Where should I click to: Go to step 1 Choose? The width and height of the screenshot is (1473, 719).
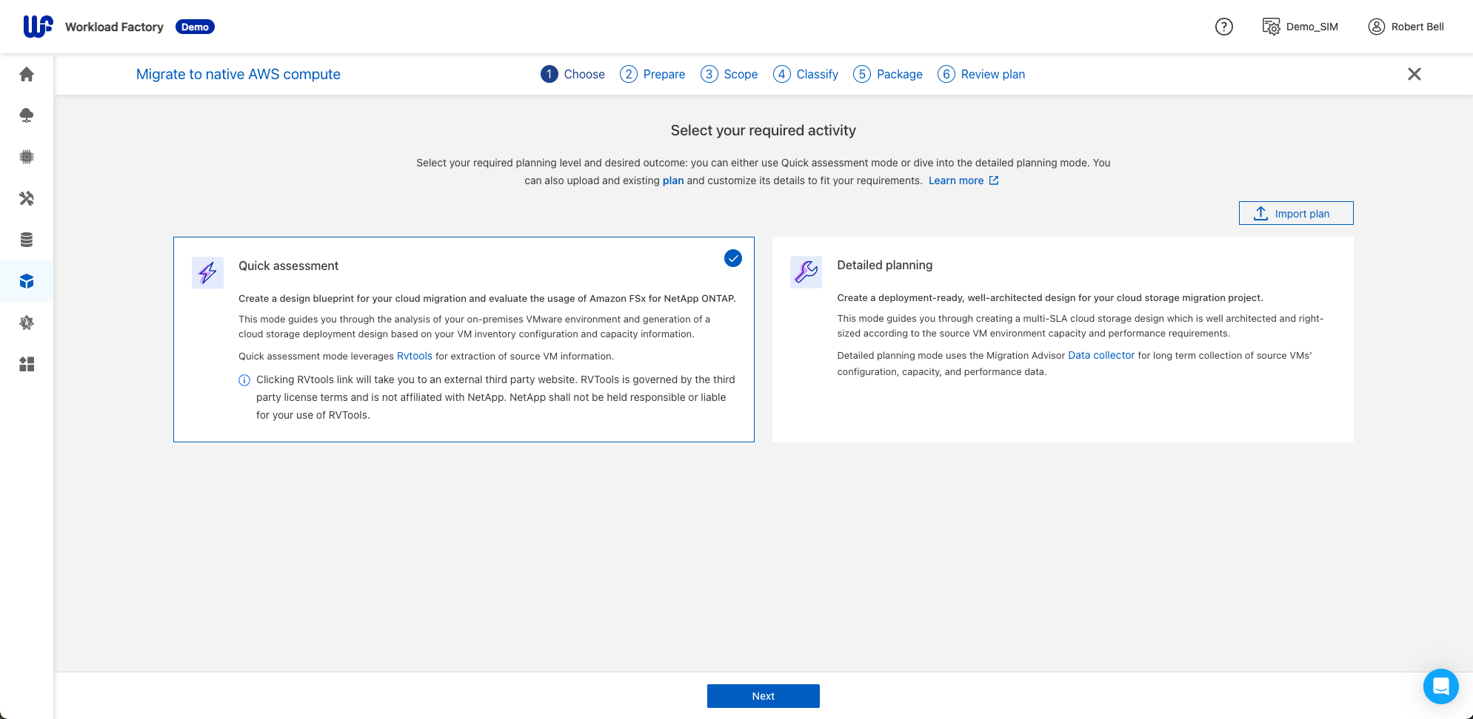[572, 74]
